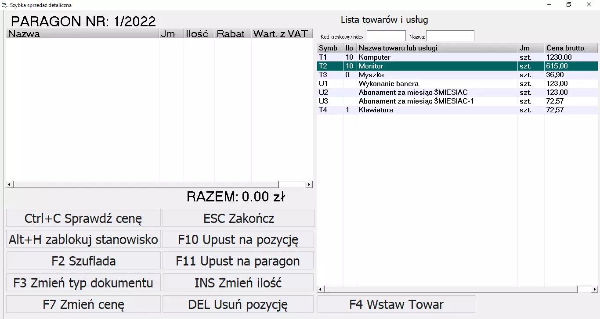Open the drawer with F2 Szuflada
The image size is (600, 319).
click(83, 261)
